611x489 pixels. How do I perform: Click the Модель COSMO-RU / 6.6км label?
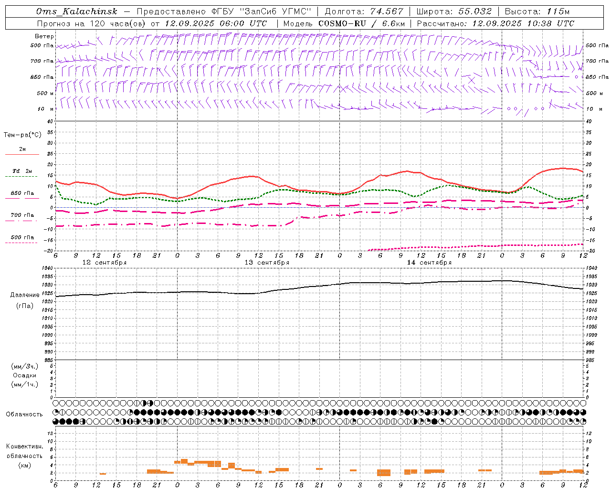(344, 23)
